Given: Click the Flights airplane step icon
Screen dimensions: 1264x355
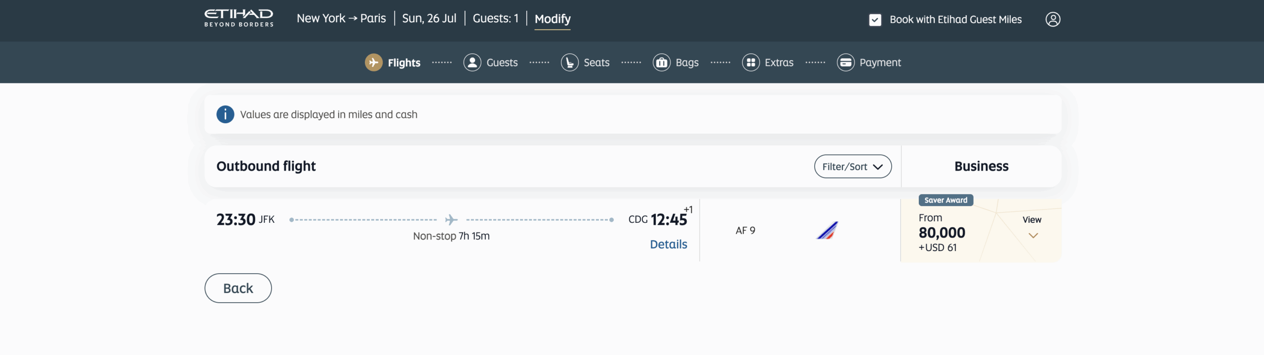Looking at the screenshot, I should click(374, 63).
